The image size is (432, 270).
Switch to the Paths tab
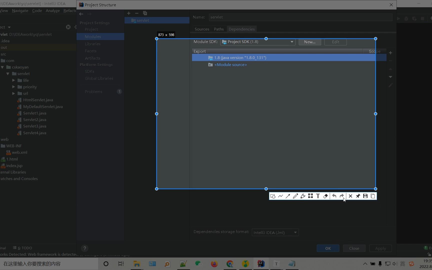point(219,29)
